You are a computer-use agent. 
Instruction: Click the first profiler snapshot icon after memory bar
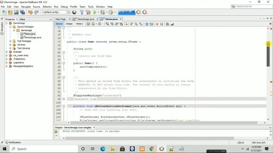pos(139,12)
